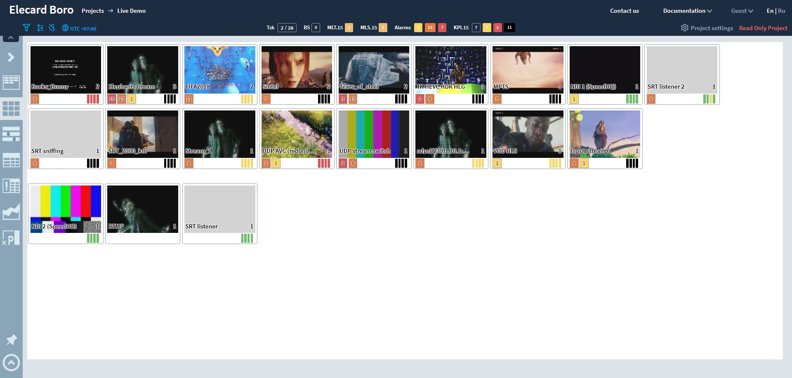The height and width of the screenshot is (378, 792).
Task: Open the Input stream 6 thumbnail
Action: click(x=605, y=134)
